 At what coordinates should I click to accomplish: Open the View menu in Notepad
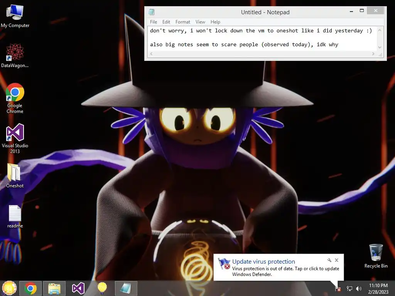click(200, 22)
